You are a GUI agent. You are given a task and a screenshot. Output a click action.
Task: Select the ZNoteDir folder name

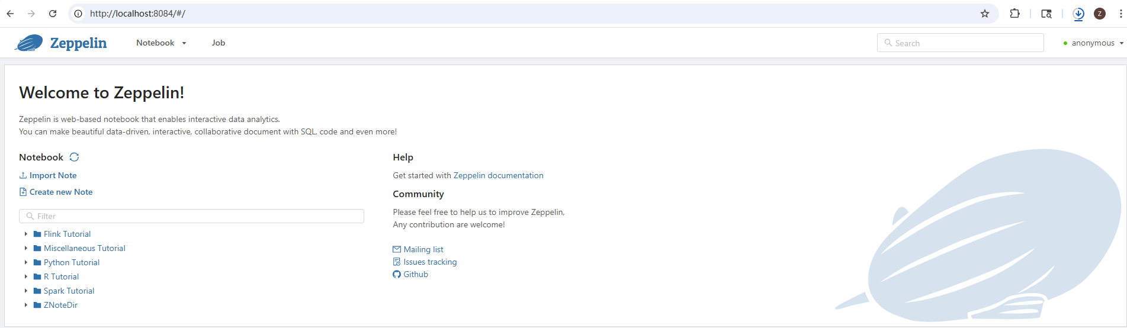tap(60, 305)
